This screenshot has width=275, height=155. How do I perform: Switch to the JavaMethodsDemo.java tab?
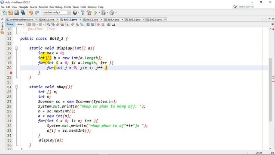click(x=21, y=19)
